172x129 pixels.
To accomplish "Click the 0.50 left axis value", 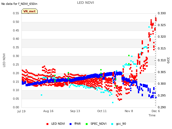I will (x=16, y=22).
